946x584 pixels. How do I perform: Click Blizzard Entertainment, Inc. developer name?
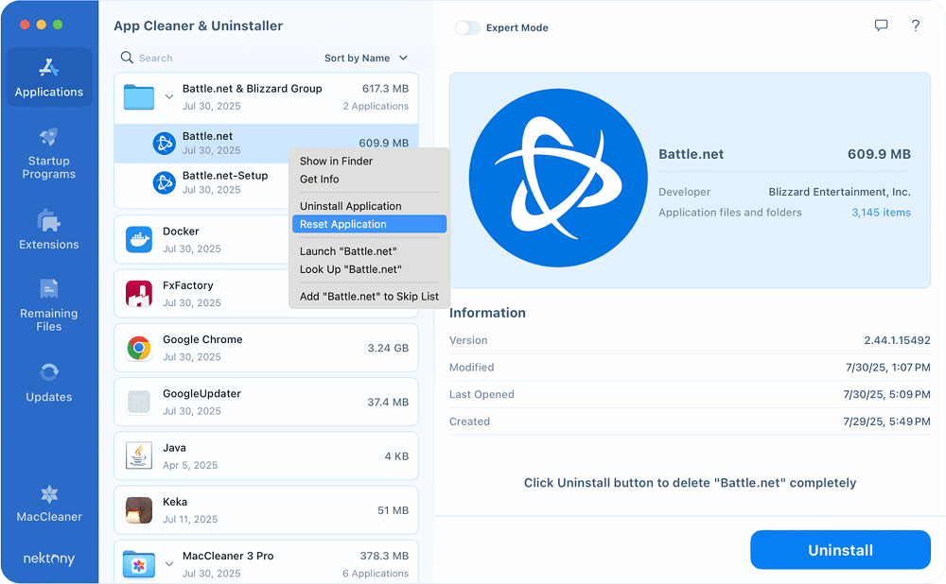839,192
